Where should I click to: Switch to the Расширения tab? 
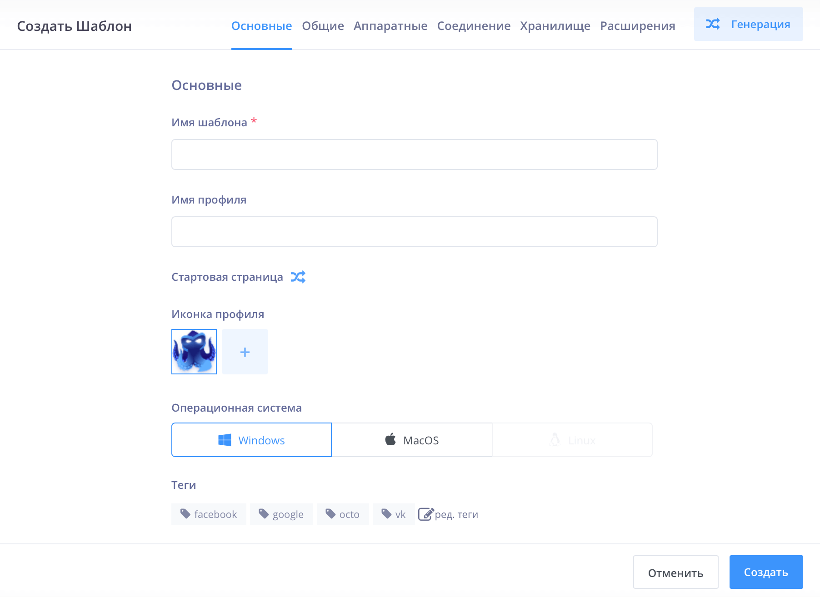[x=637, y=26]
